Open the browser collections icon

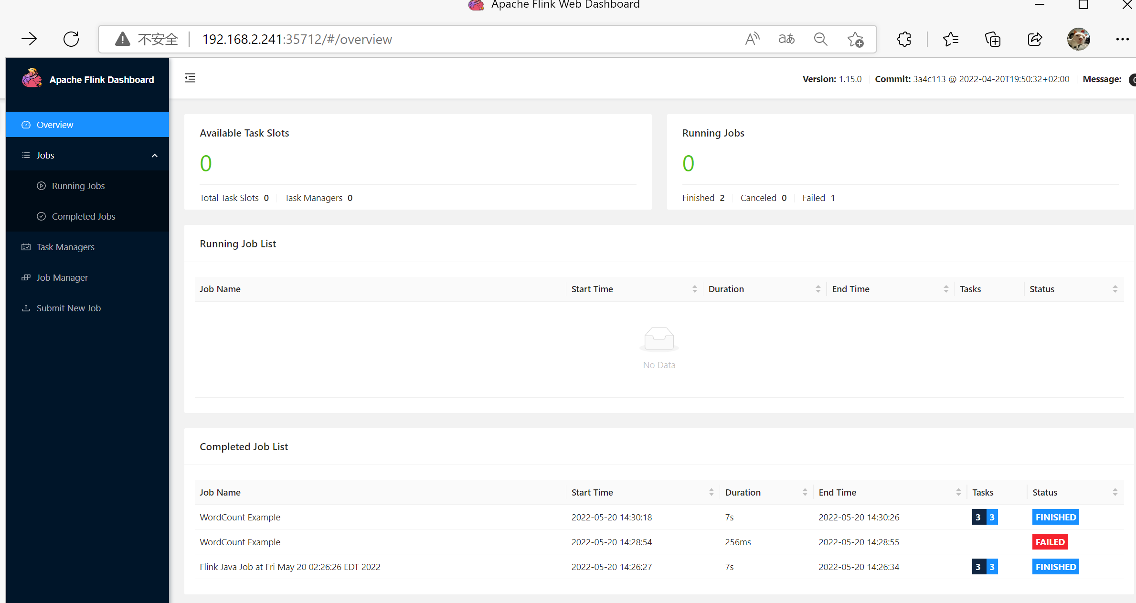click(x=993, y=39)
